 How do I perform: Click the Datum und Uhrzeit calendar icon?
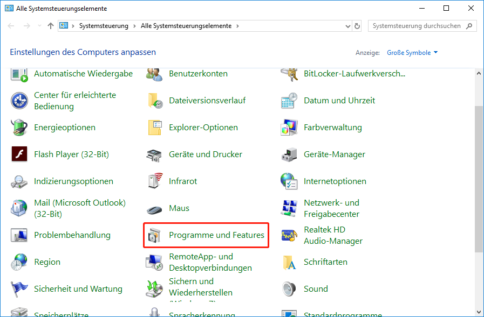point(289,101)
